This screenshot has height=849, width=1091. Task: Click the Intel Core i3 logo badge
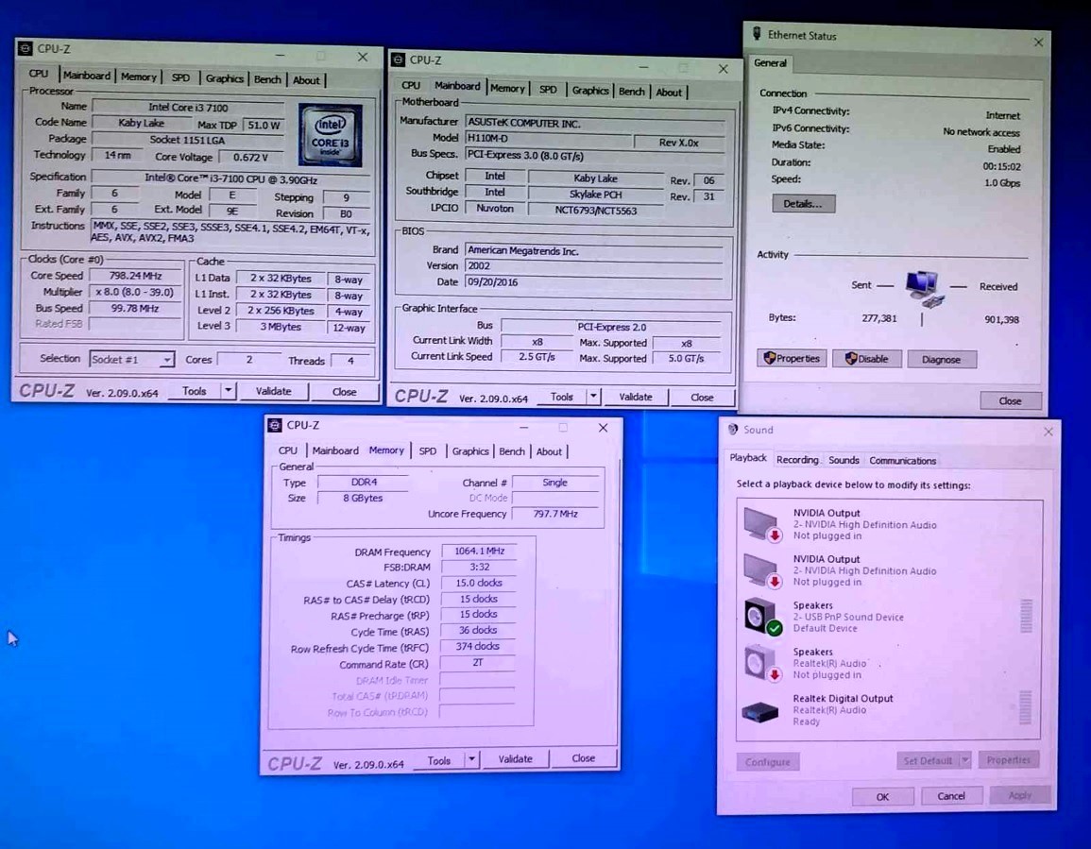pos(331,135)
